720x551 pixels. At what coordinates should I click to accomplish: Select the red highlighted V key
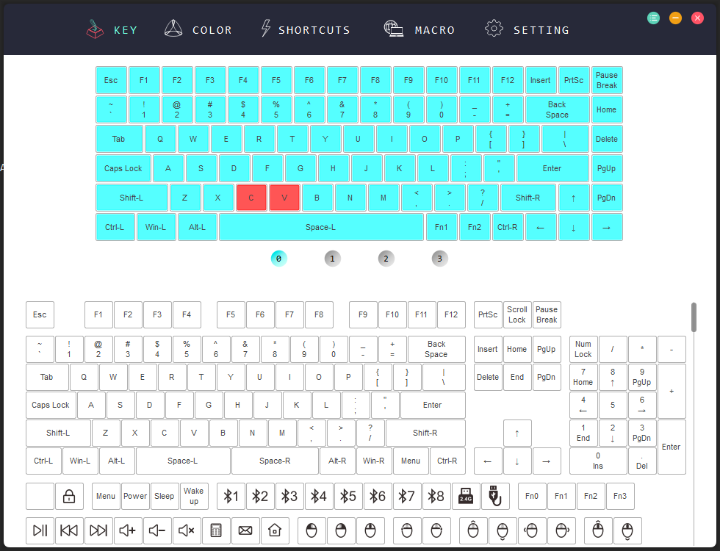tap(284, 198)
